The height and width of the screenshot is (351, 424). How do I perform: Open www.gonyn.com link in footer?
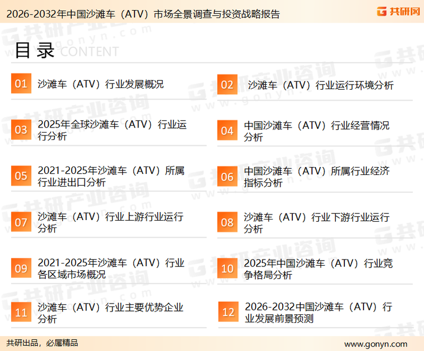pyautogui.click(x=375, y=344)
